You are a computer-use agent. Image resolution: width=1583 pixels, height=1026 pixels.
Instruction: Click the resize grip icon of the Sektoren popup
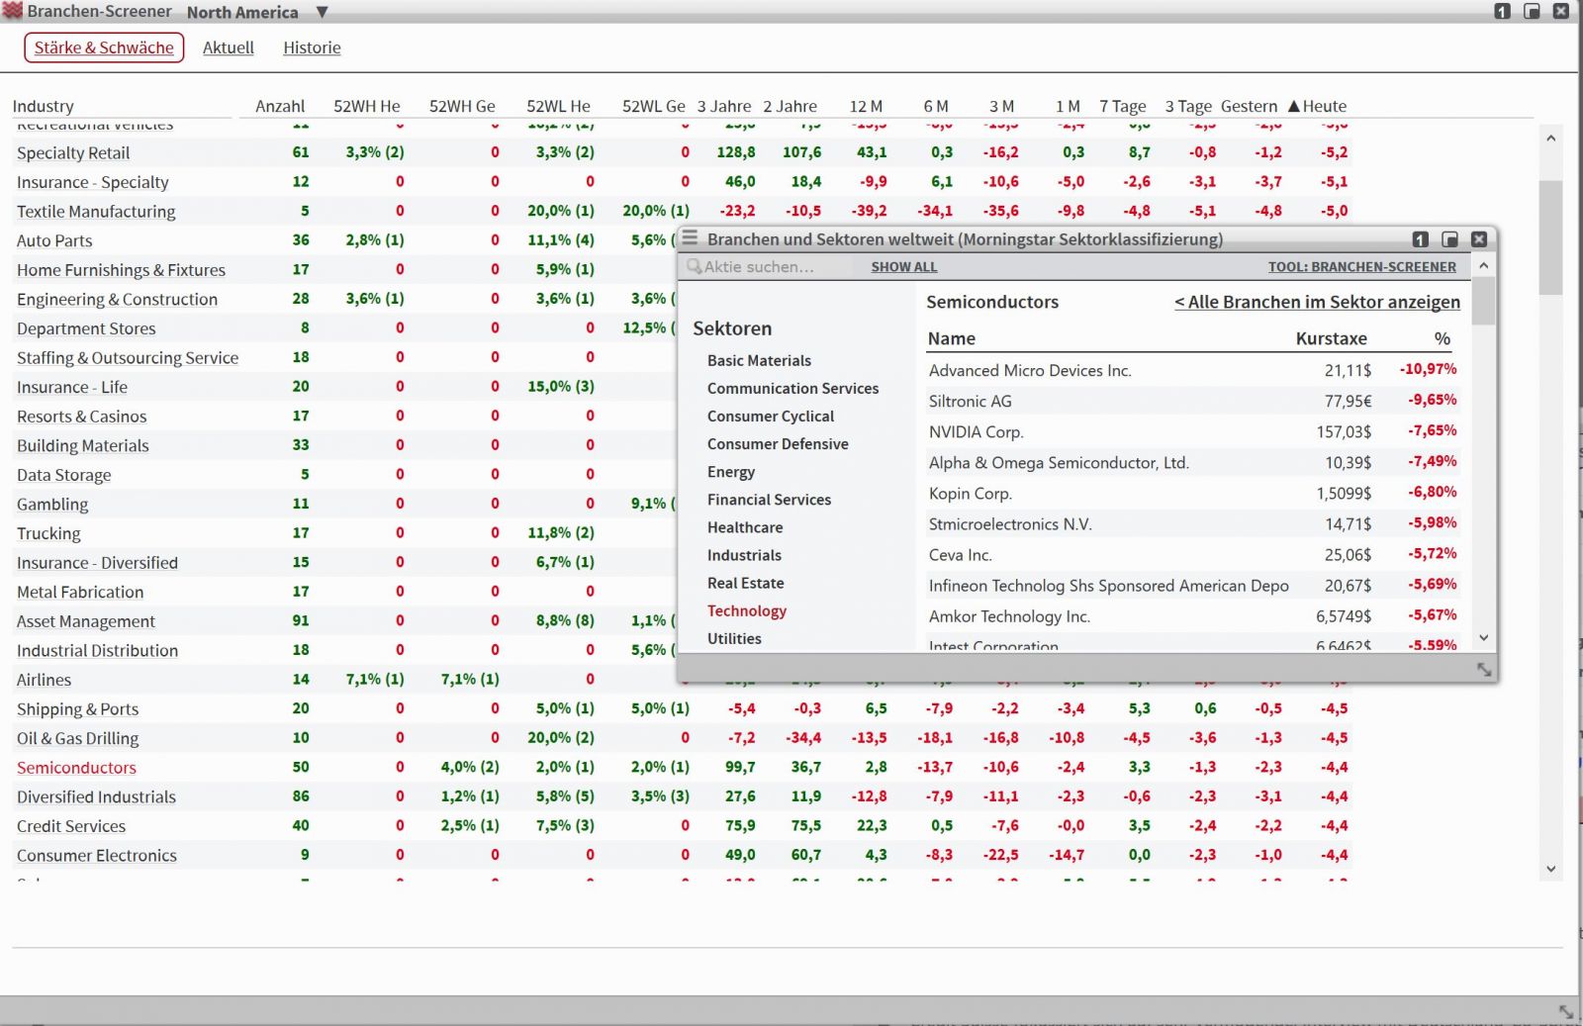pos(1484,670)
